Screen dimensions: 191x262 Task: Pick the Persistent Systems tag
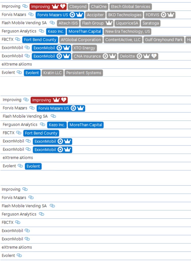(x=83, y=73)
